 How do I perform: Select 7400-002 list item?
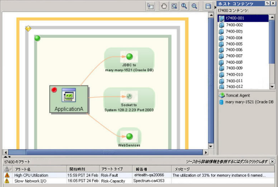point(243,25)
